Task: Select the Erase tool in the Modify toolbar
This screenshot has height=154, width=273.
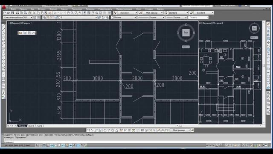Action: pyautogui.click(x=268, y=24)
